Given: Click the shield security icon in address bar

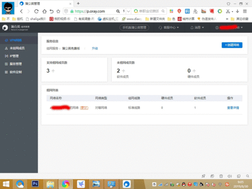Looking at the screenshot, I should (66, 11).
